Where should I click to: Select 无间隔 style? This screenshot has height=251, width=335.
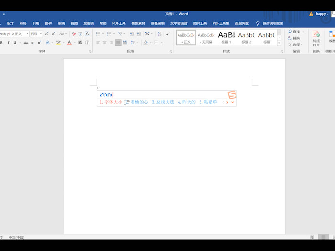click(206, 38)
